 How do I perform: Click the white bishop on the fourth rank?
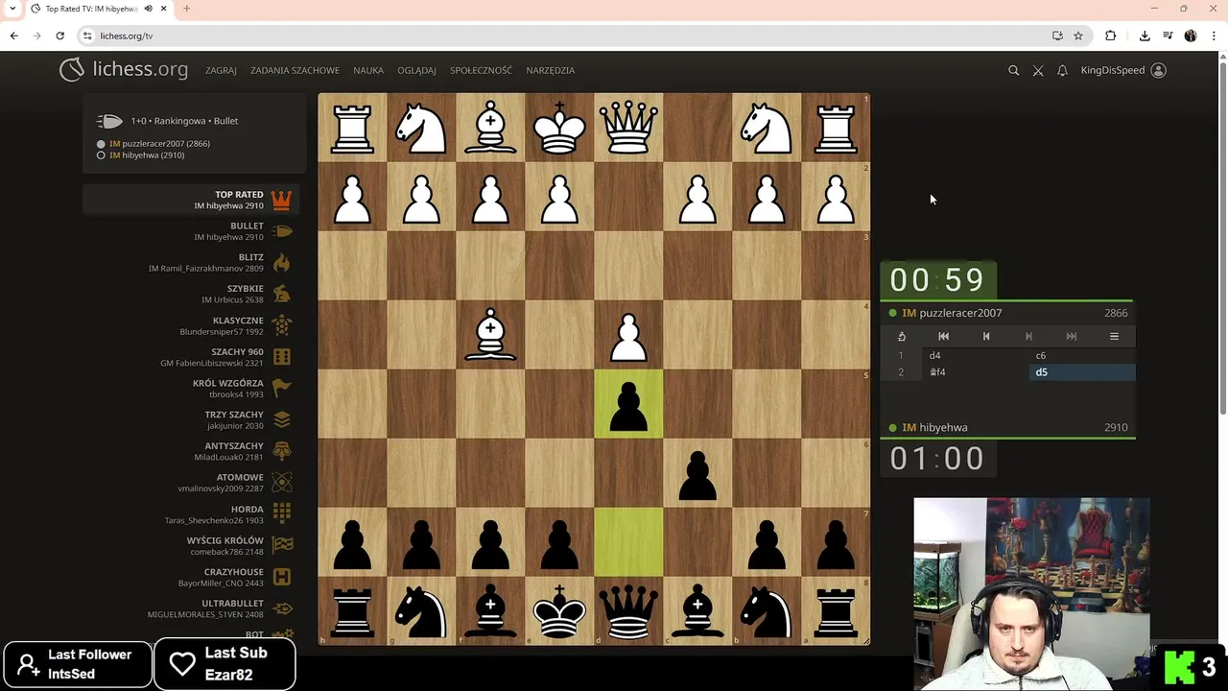tap(490, 335)
